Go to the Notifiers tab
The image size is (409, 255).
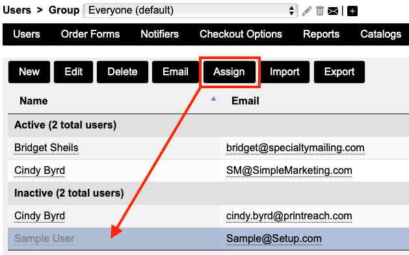click(x=160, y=34)
